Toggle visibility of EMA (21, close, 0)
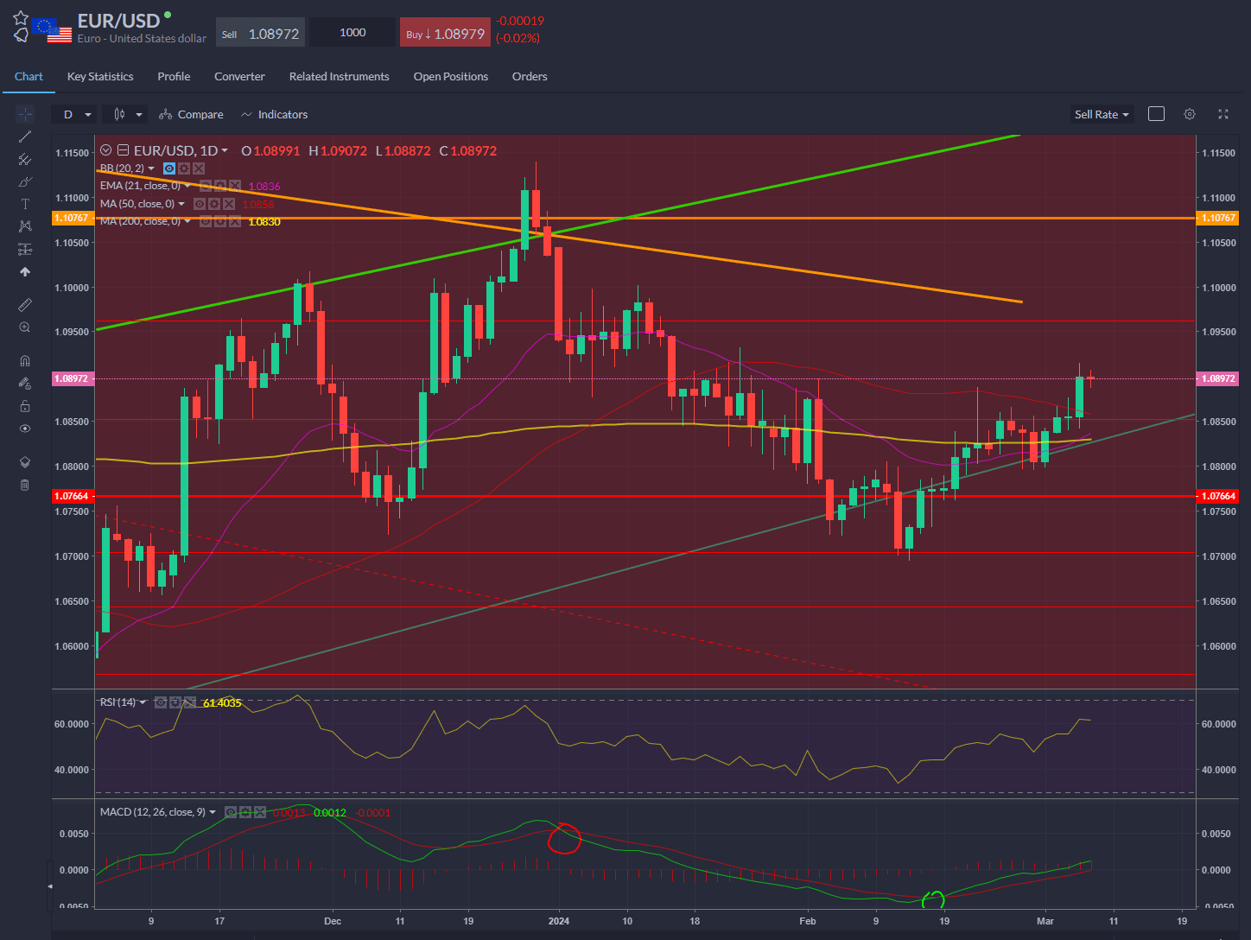The image size is (1251, 940). click(x=206, y=185)
